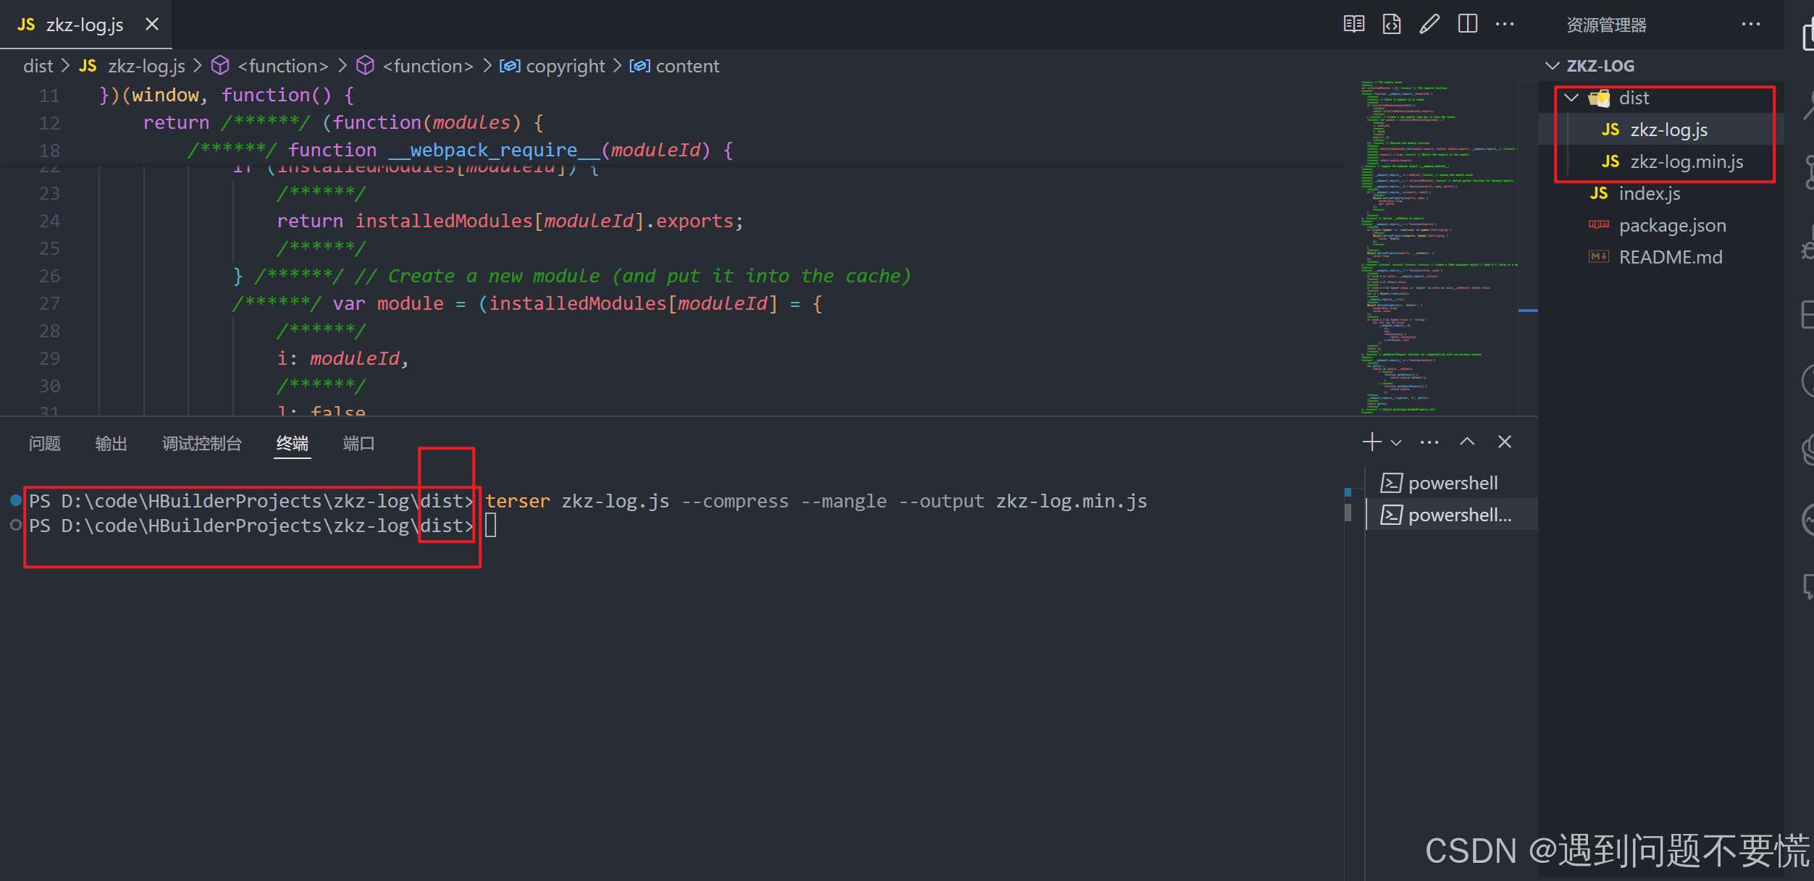The image size is (1814, 881).
Task: Click the pencil edit icon in editor toolbar
Action: [1429, 24]
